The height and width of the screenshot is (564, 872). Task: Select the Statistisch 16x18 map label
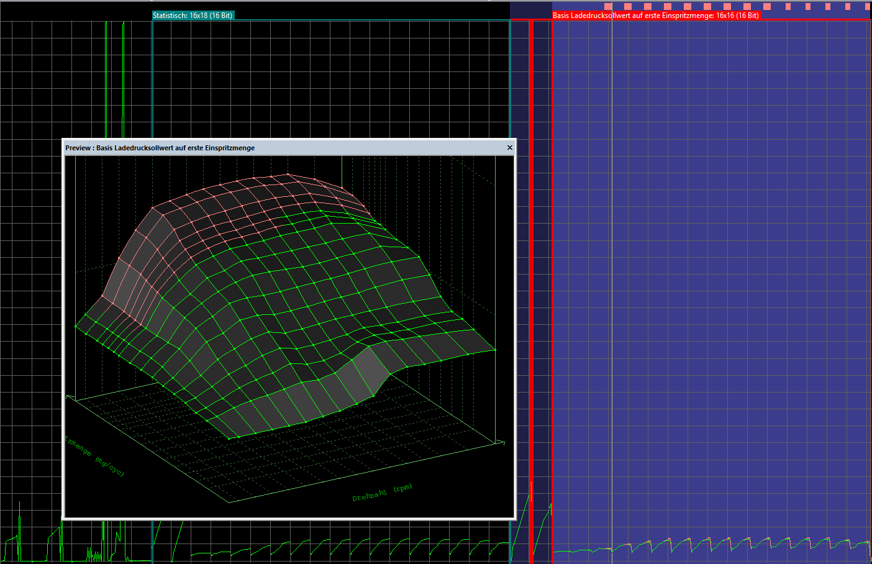[193, 16]
